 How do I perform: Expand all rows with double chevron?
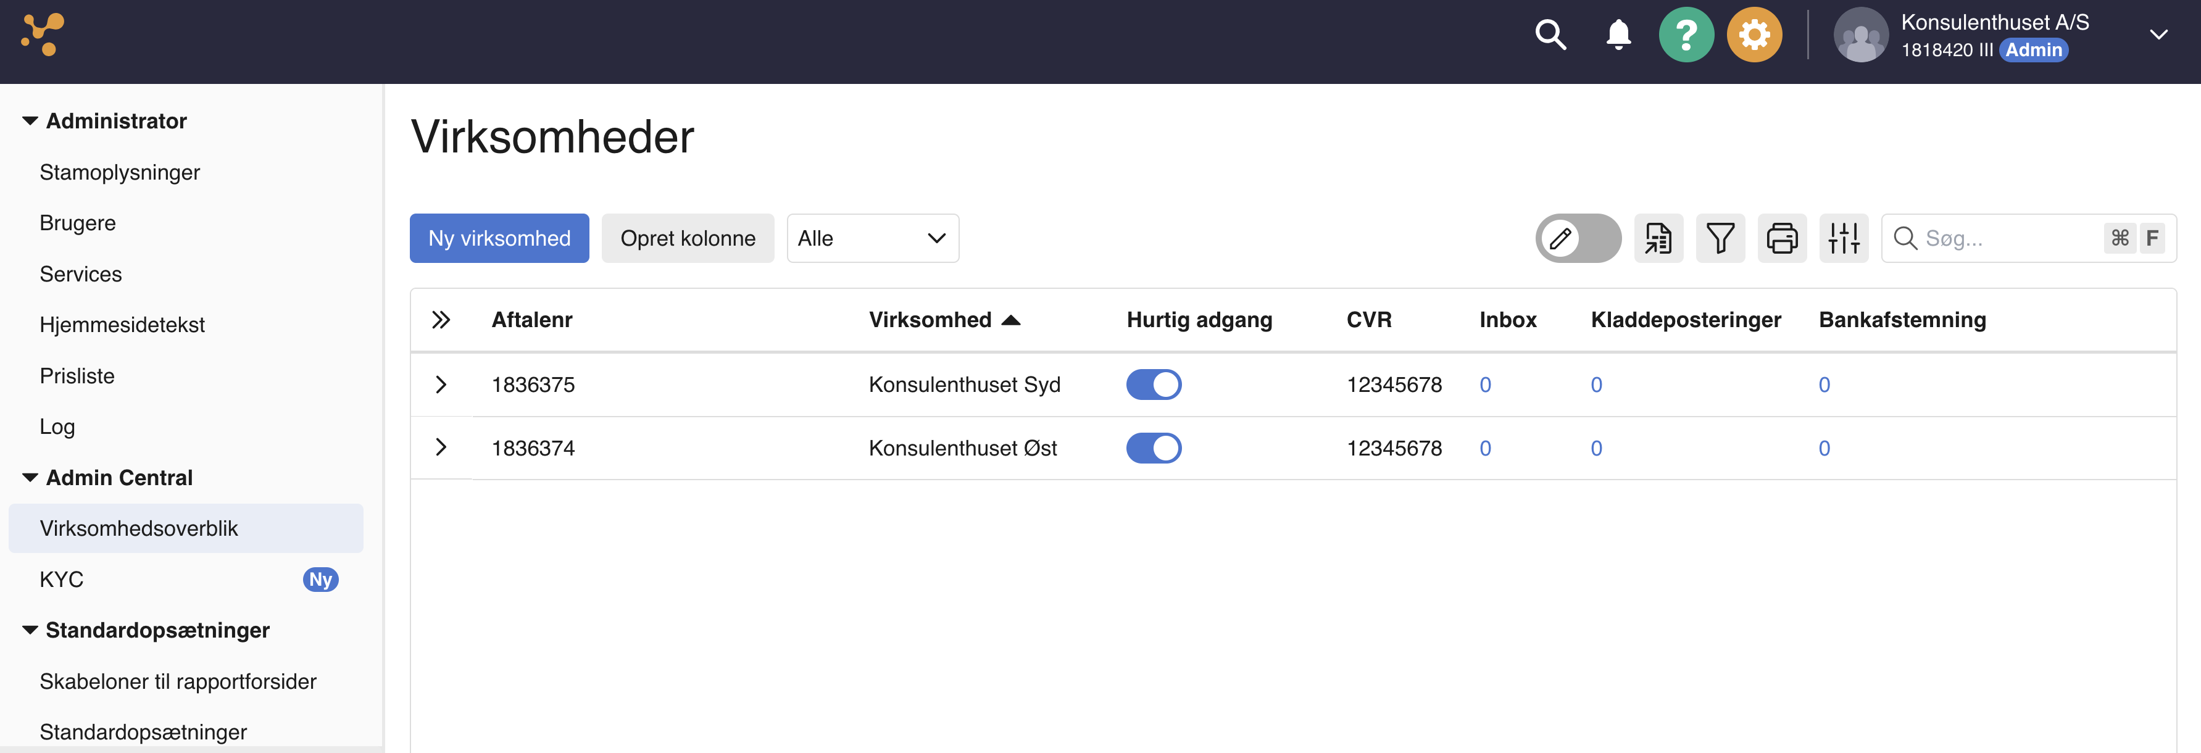pyautogui.click(x=441, y=320)
